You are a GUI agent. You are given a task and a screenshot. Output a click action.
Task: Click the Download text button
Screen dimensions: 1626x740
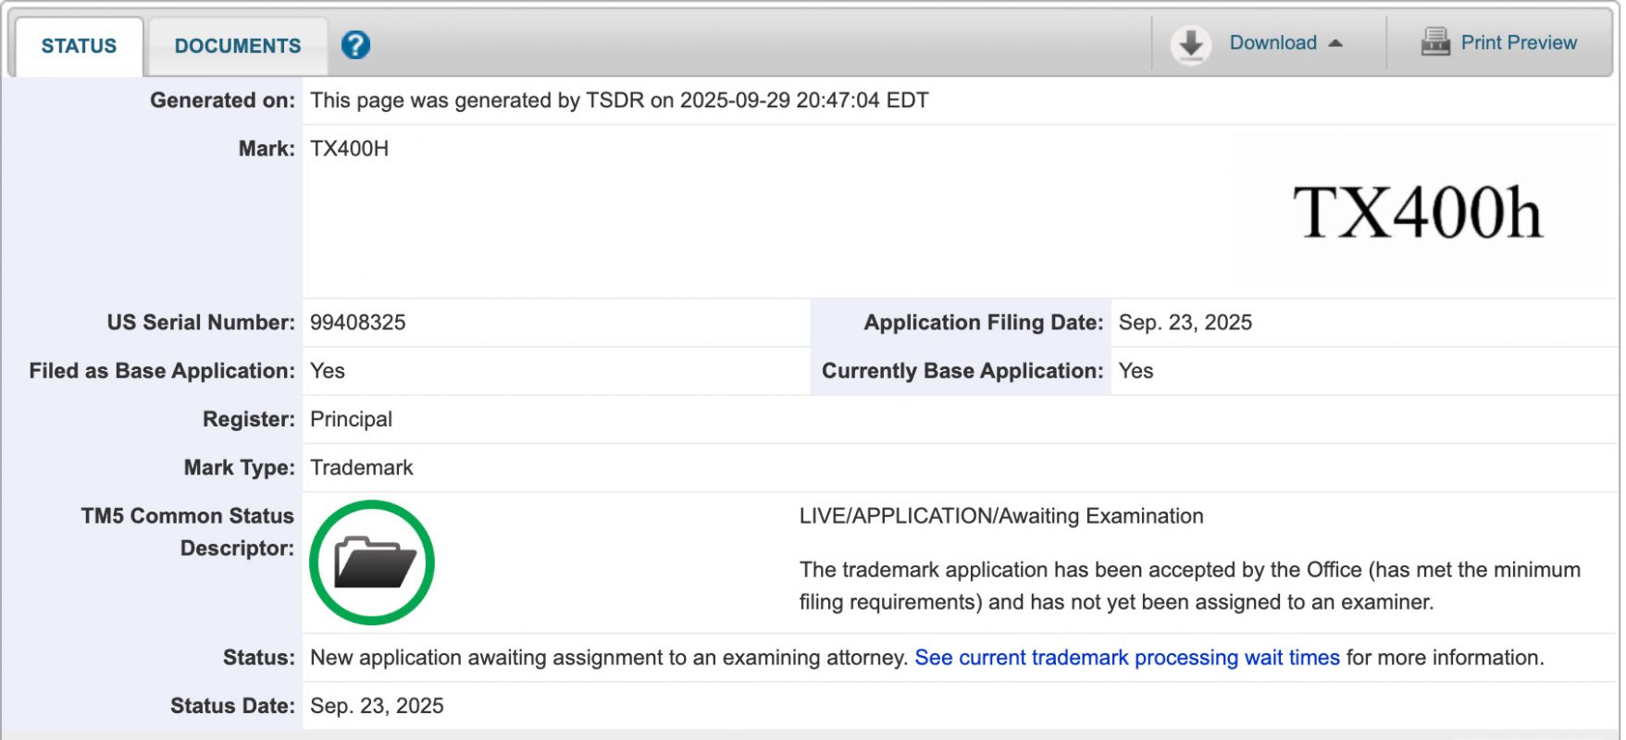[1272, 43]
